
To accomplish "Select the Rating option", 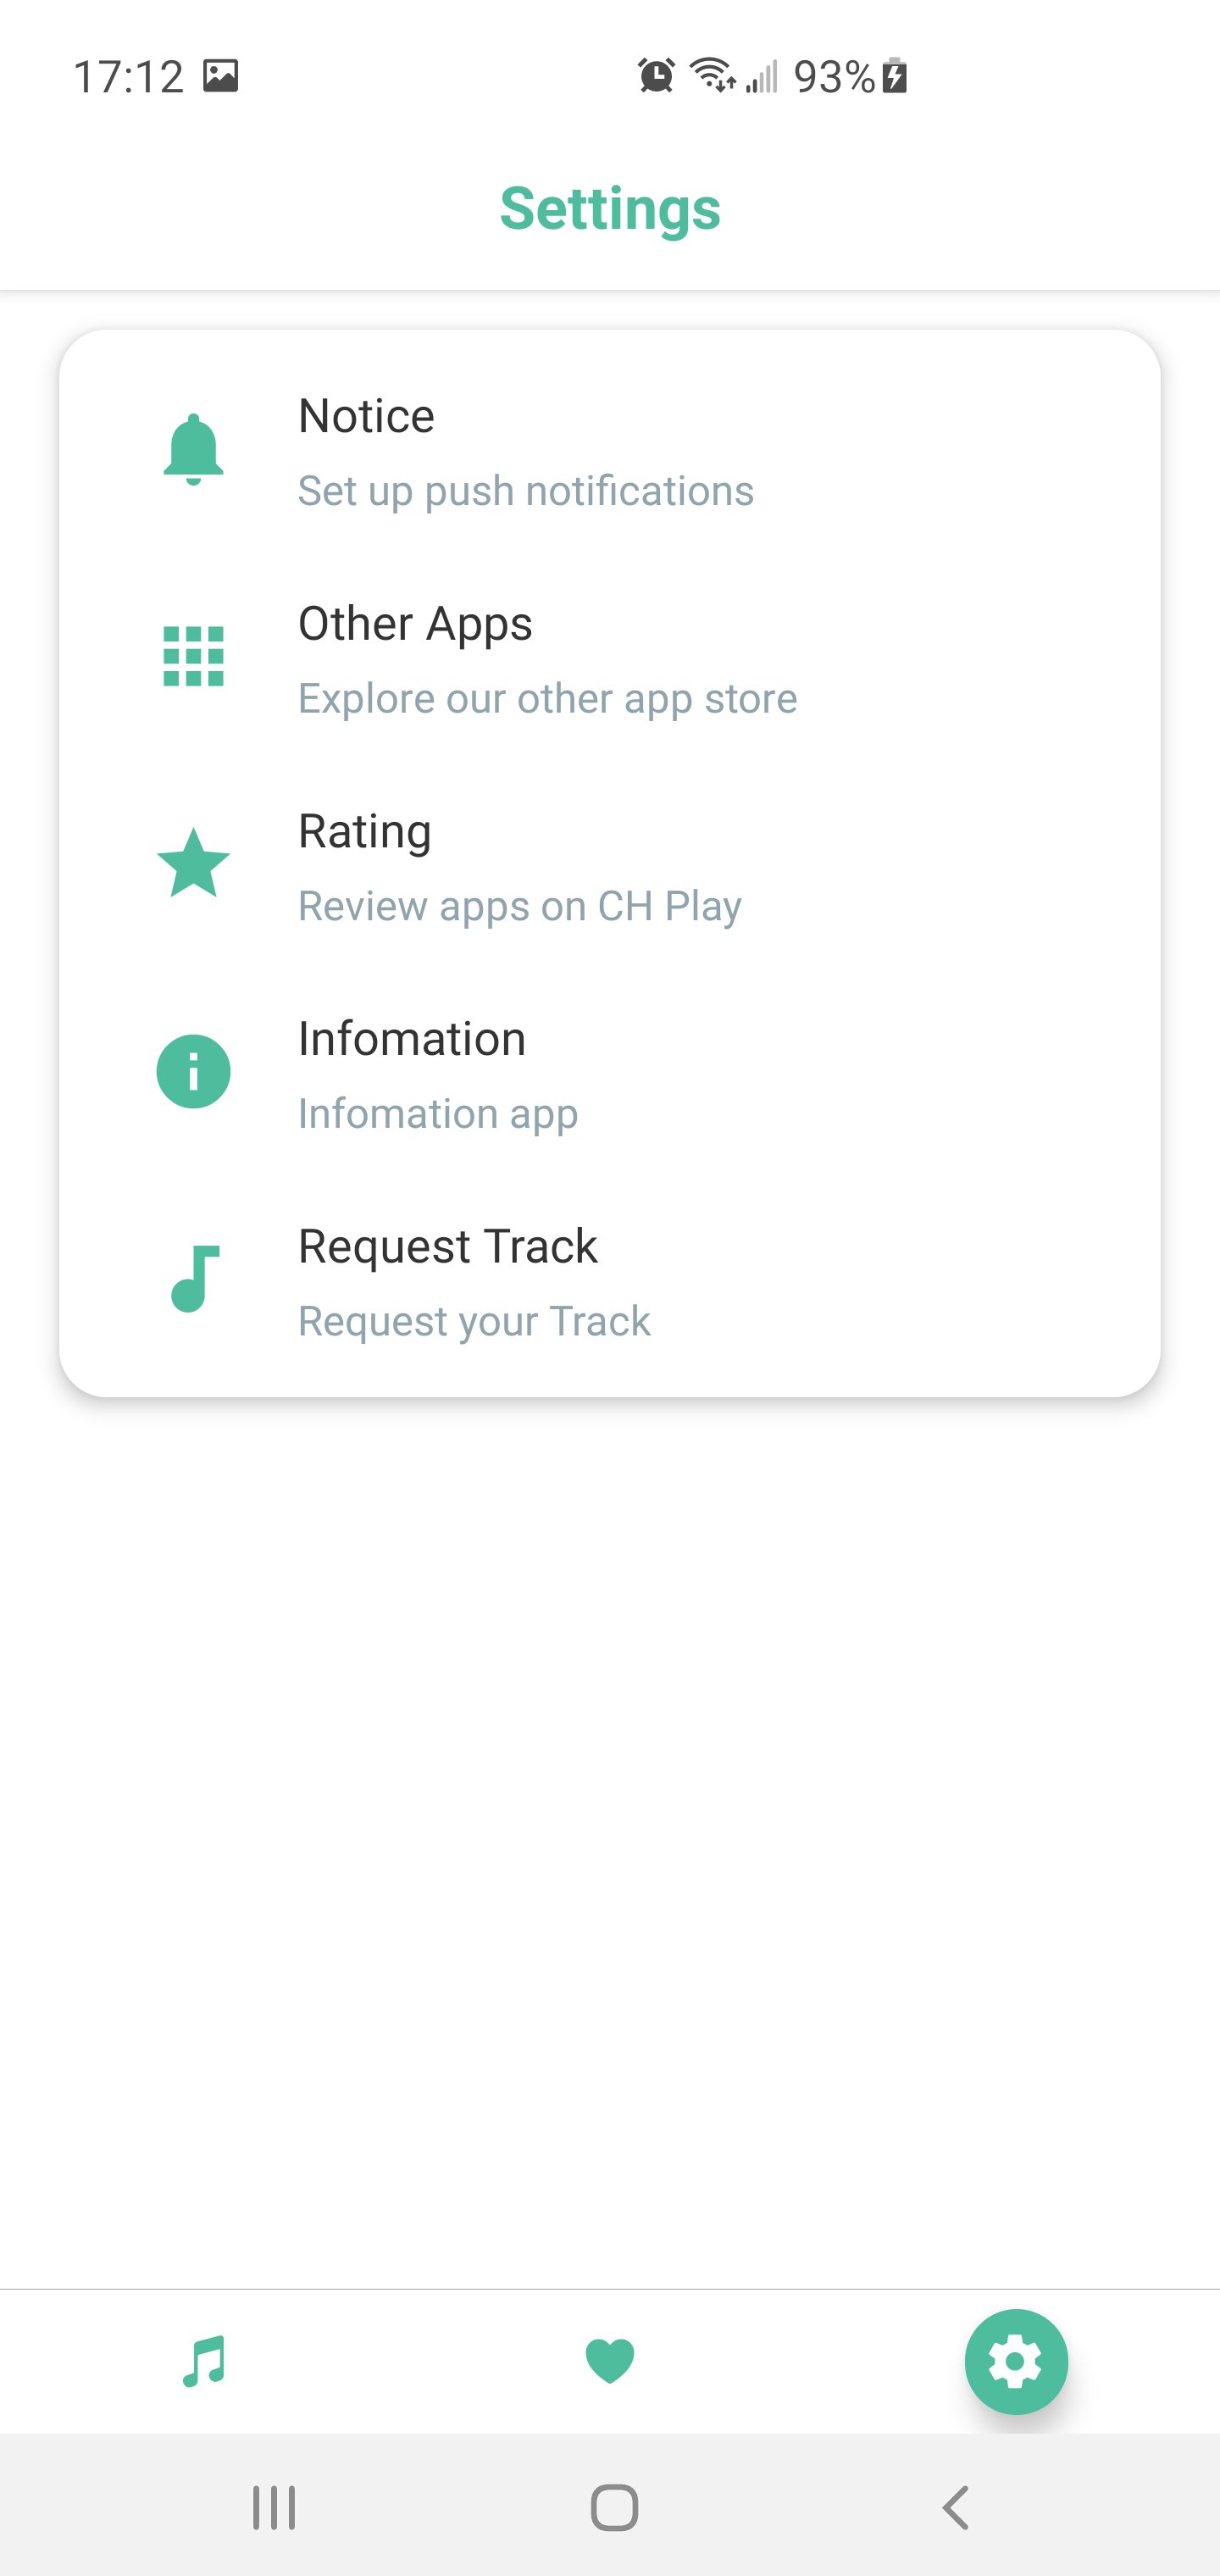I will pyautogui.click(x=610, y=866).
